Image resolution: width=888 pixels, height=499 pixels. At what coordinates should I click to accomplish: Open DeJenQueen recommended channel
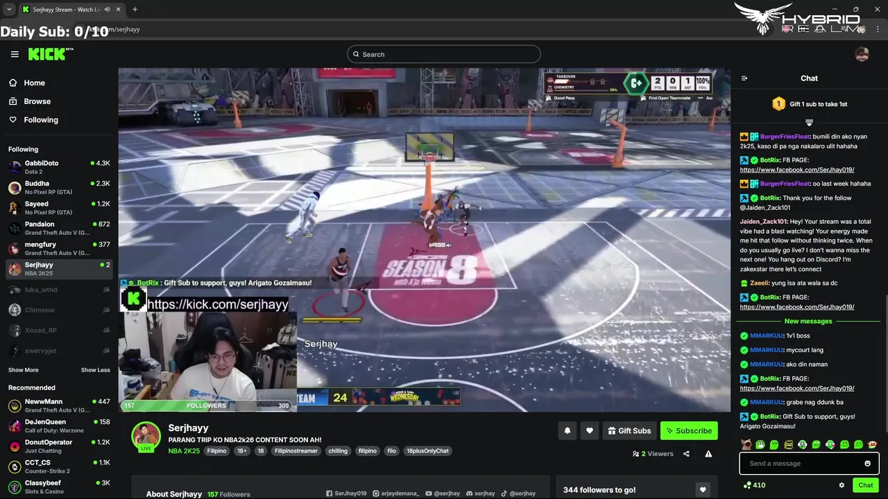pyautogui.click(x=59, y=426)
